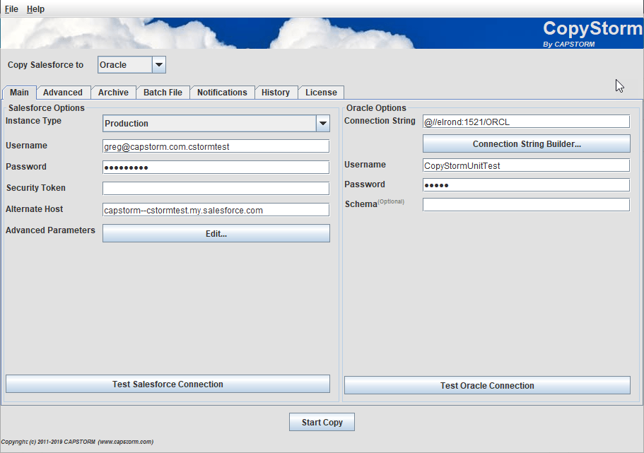Check the History tab

276,92
